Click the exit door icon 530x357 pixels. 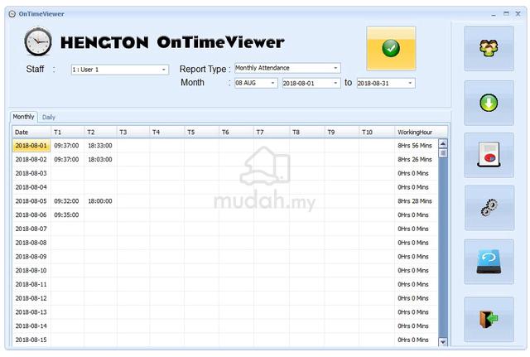tap(489, 319)
